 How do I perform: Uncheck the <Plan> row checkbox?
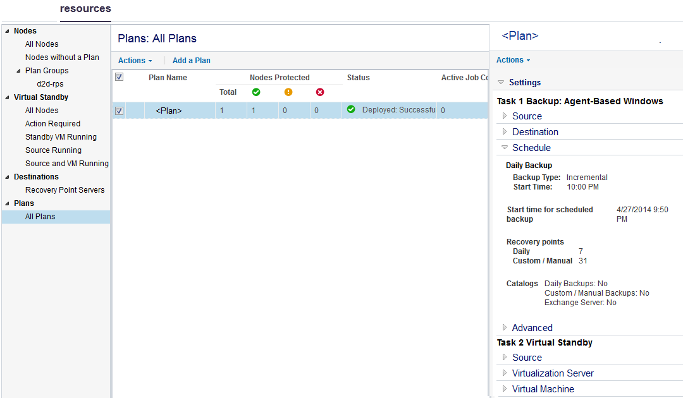[119, 111]
